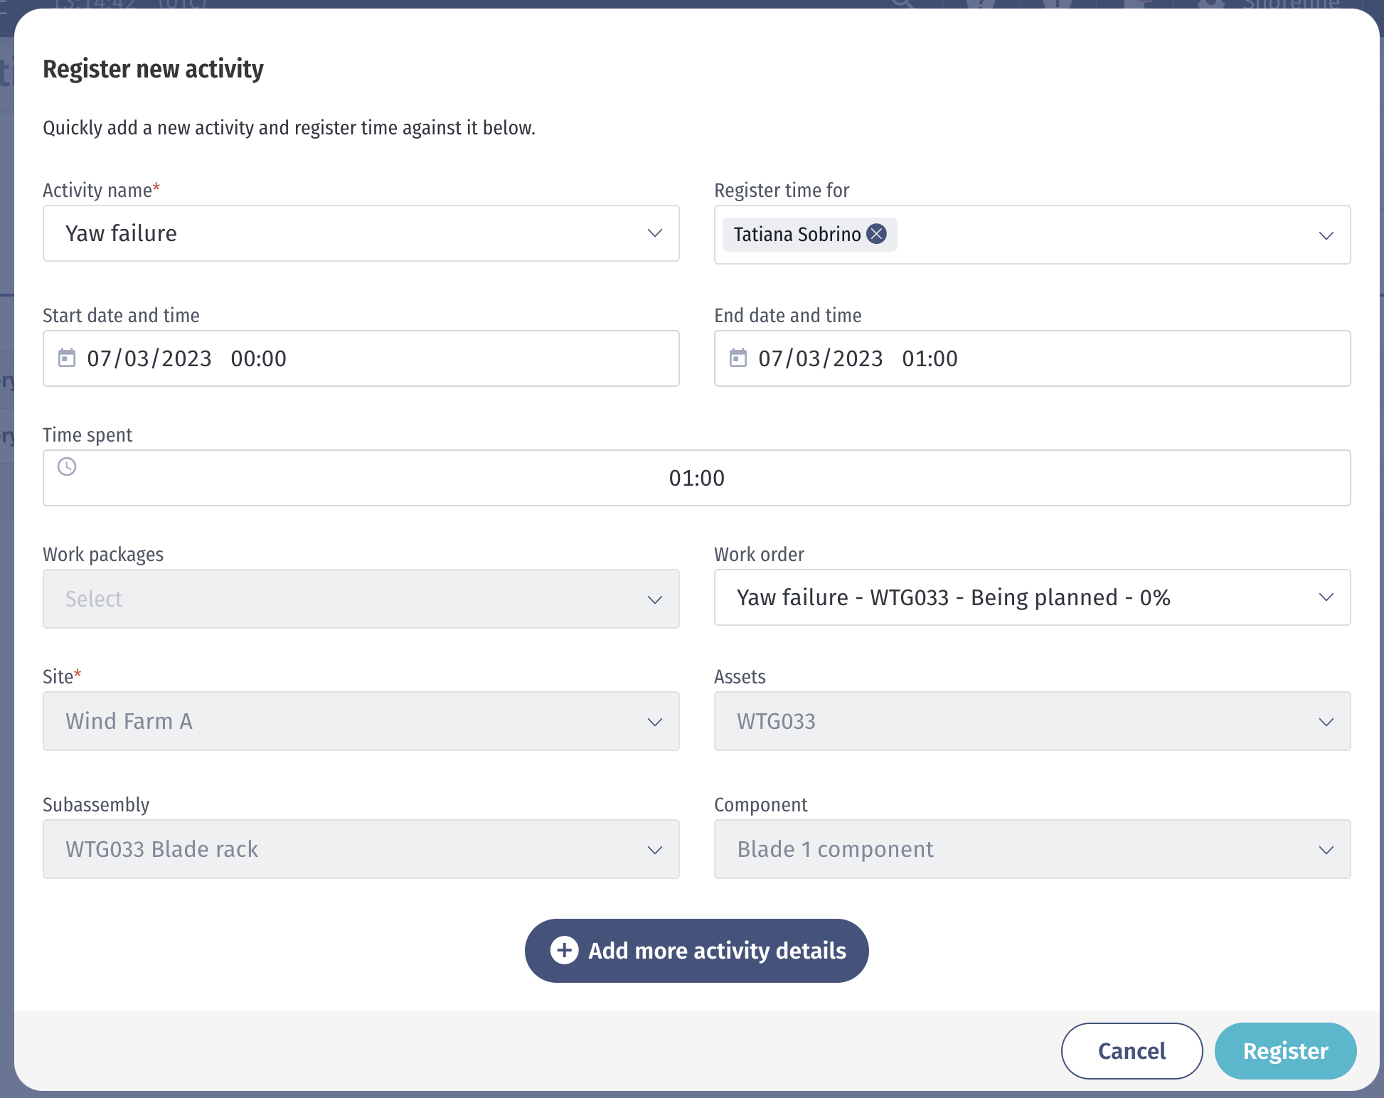Edit end time 01:00 value

pos(930,358)
